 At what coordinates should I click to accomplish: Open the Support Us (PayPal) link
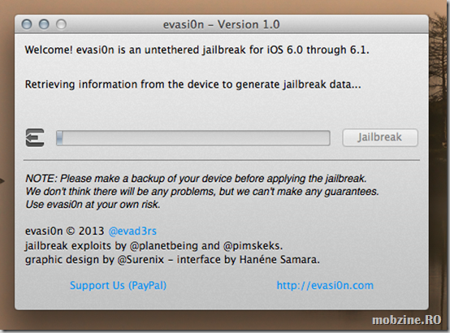pos(118,285)
